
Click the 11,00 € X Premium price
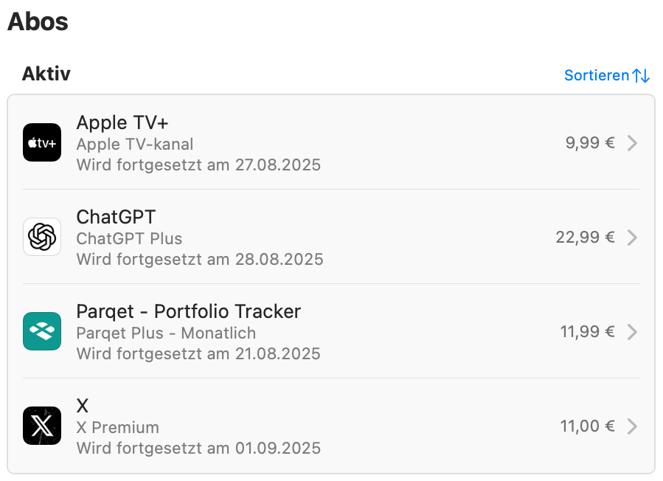tap(587, 426)
